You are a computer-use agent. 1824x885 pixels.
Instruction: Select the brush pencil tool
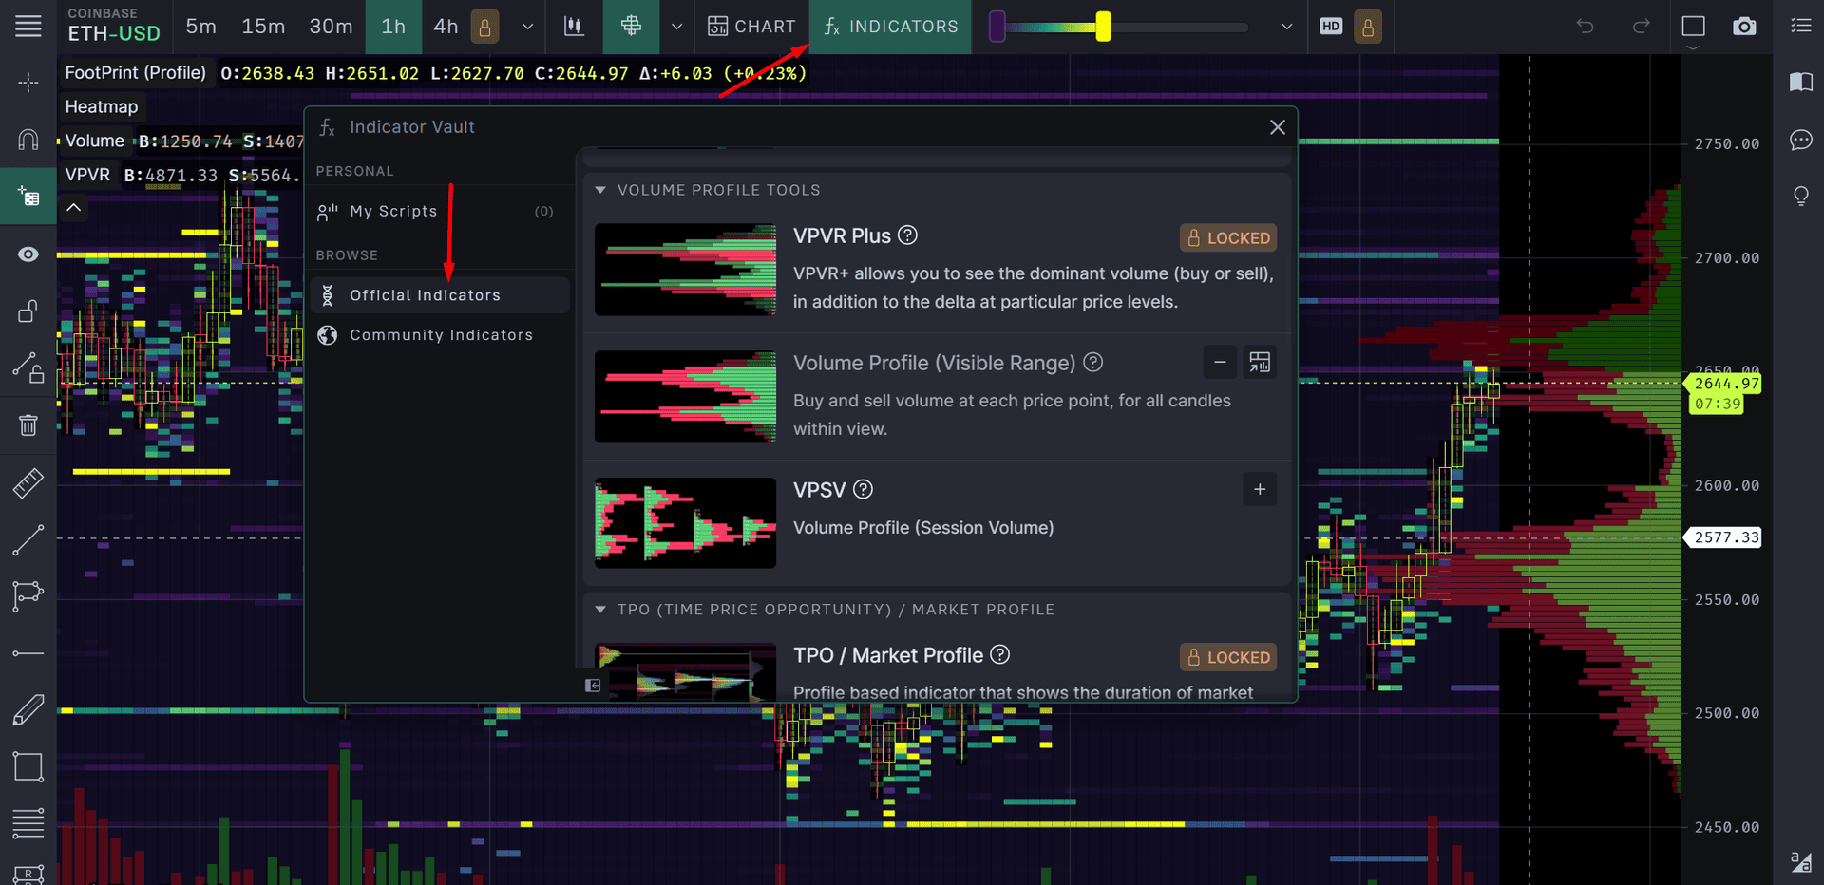coord(28,710)
